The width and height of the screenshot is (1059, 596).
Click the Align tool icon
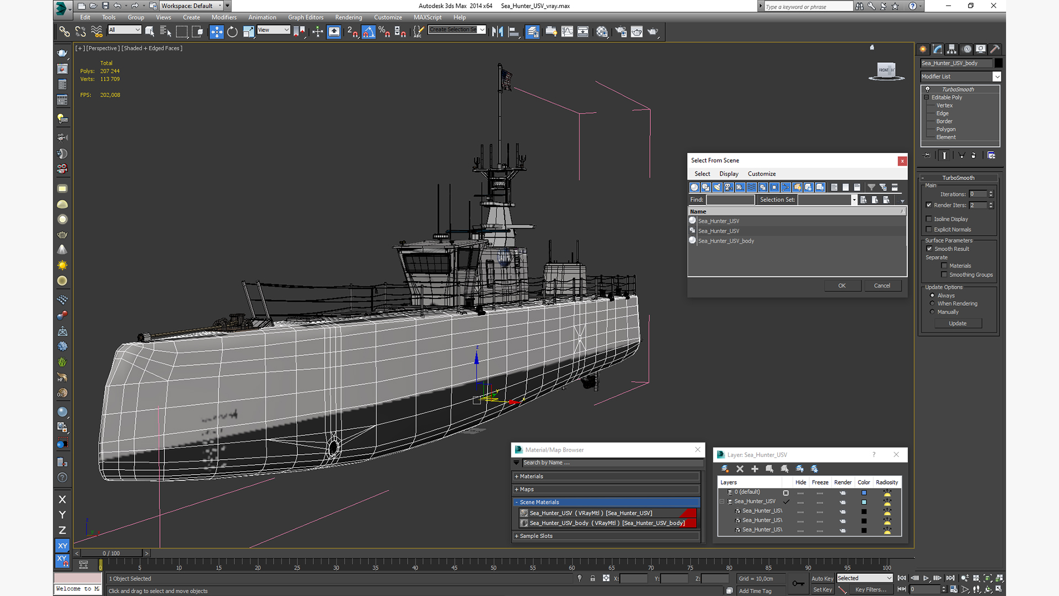(514, 32)
